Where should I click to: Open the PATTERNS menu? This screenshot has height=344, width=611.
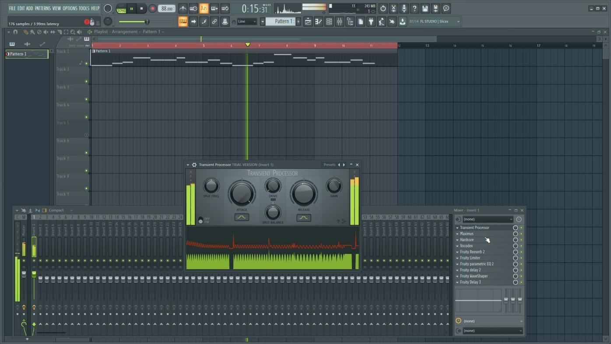[42, 8]
